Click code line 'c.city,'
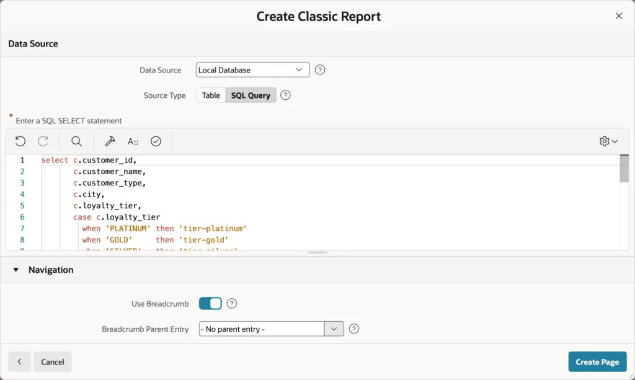 tap(89, 194)
